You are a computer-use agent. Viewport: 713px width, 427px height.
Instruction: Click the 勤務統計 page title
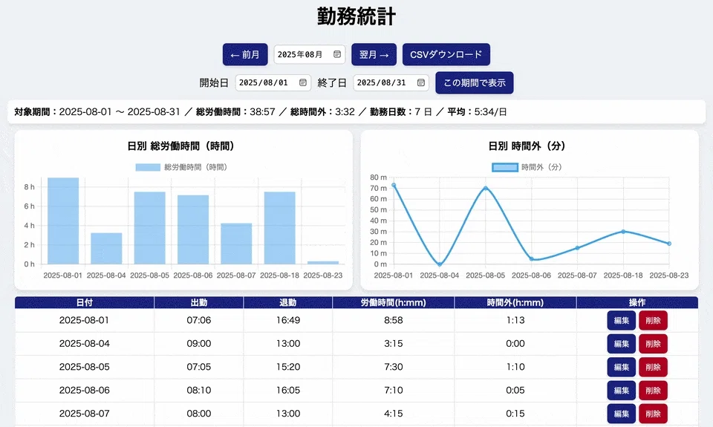coord(356,17)
